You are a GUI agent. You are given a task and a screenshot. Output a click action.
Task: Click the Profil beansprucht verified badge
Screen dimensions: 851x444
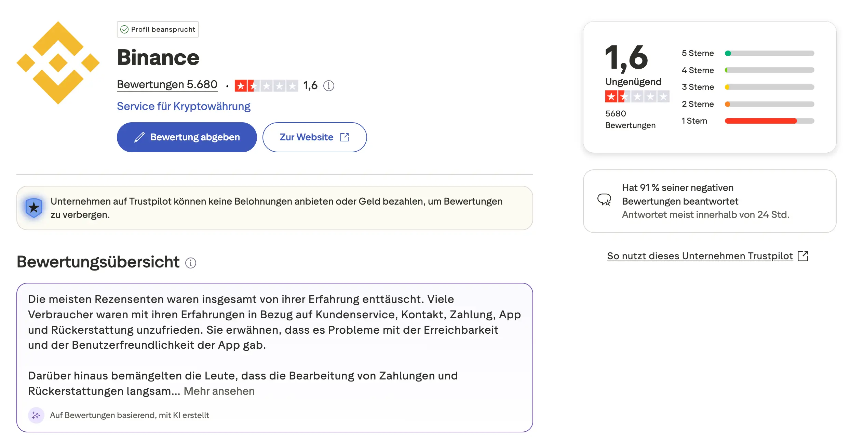[x=158, y=29]
